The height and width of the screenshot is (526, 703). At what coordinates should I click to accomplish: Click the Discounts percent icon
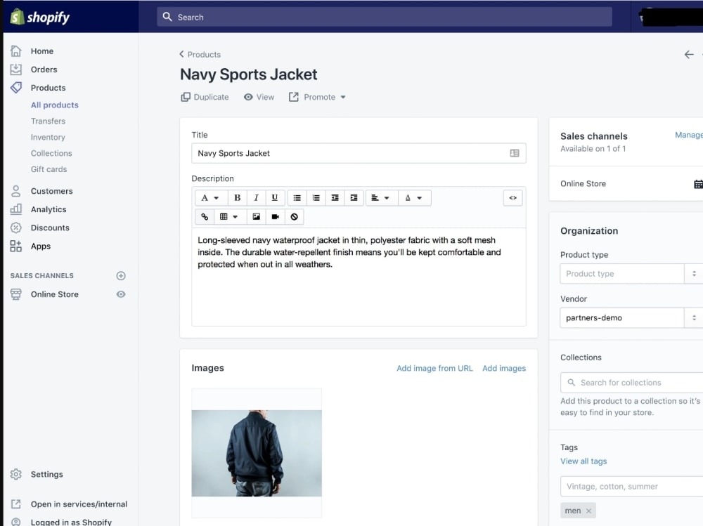15,228
